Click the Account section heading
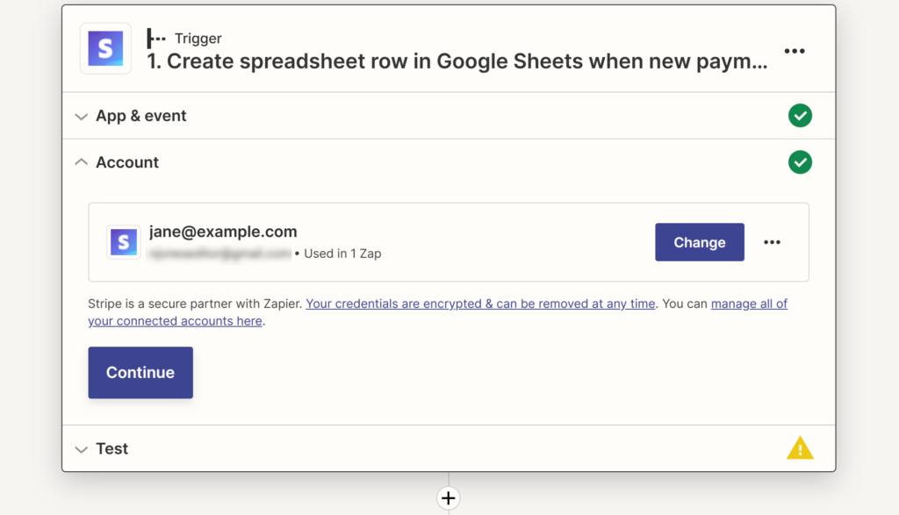This screenshot has width=899, height=515. (x=127, y=162)
